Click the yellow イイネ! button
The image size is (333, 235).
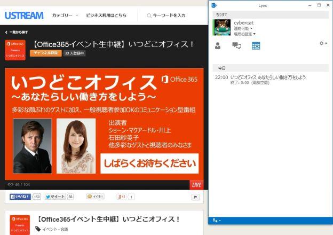point(96,197)
